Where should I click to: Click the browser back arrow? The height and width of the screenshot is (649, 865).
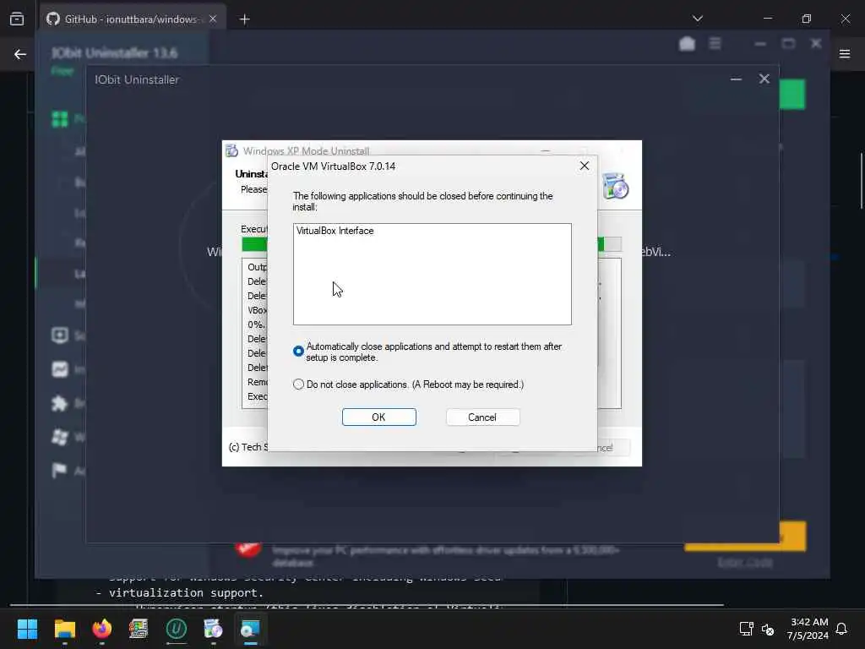pos(20,54)
